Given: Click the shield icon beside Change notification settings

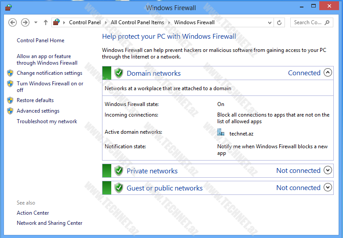Looking at the screenshot, I should tap(10, 73).
